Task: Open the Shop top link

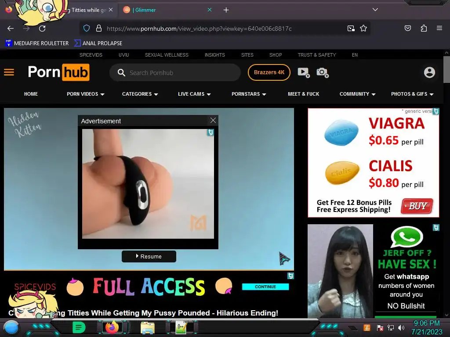Action: [x=276, y=55]
